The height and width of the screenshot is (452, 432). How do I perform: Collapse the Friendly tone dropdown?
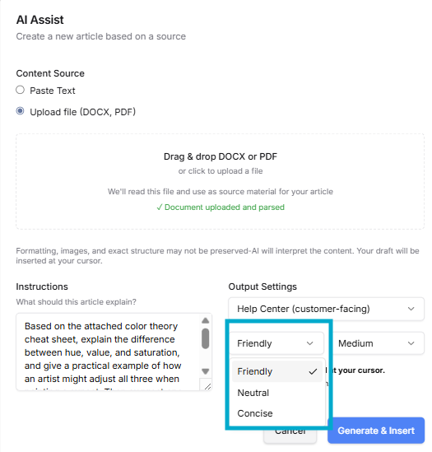(x=276, y=343)
